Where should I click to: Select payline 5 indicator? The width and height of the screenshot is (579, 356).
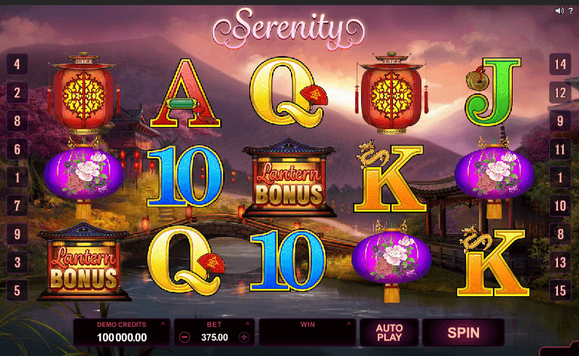coord(17,290)
